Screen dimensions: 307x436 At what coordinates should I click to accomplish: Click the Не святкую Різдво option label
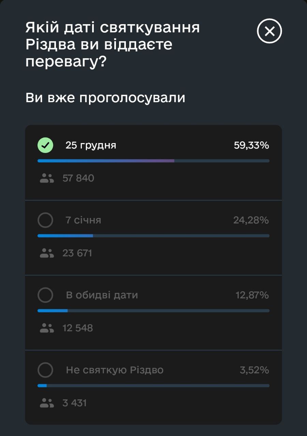tap(115, 370)
